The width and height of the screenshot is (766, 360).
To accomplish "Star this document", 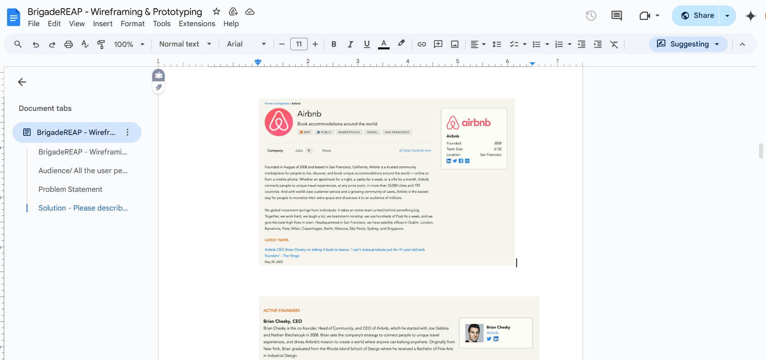I will (216, 12).
